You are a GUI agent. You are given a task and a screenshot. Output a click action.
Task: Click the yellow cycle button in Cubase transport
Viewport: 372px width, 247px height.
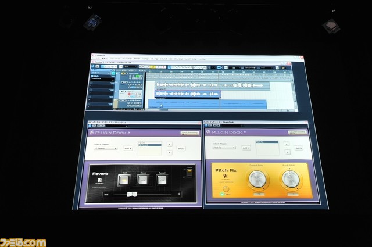153,67
